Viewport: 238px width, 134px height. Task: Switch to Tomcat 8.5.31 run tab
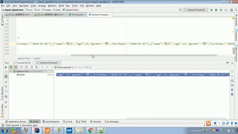23,63
